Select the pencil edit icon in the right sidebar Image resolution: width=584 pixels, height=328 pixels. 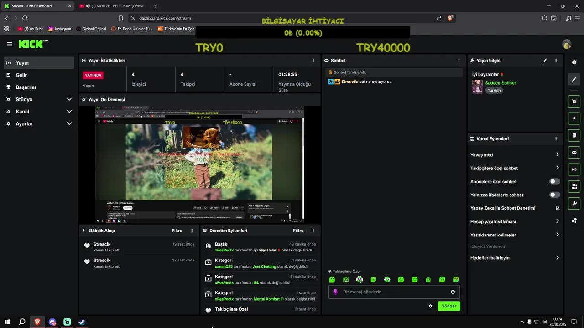tap(574, 79)
